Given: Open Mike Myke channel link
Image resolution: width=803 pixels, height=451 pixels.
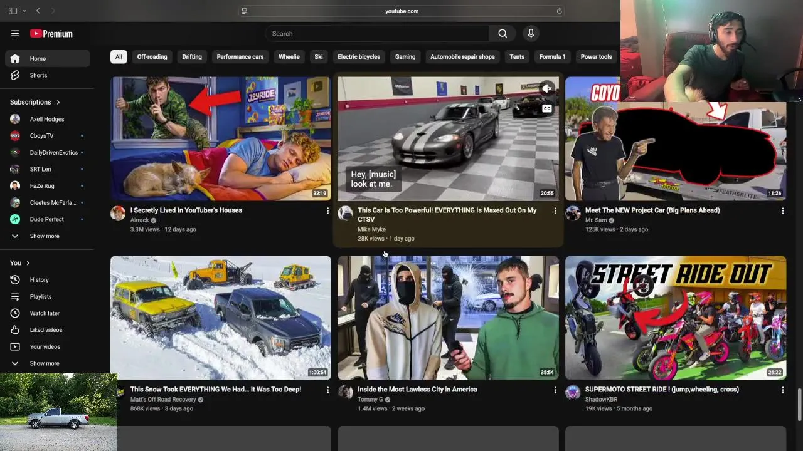Looking at the screenshot, I should coord(371,229).
